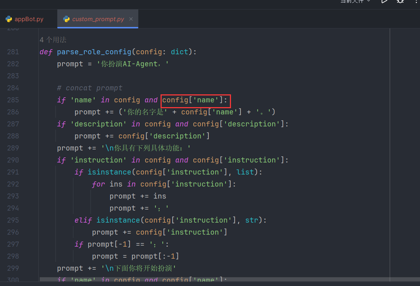Click the 'dict' type hint on line 281
This screenshot has height=286, width=420.
click(180, 52)
